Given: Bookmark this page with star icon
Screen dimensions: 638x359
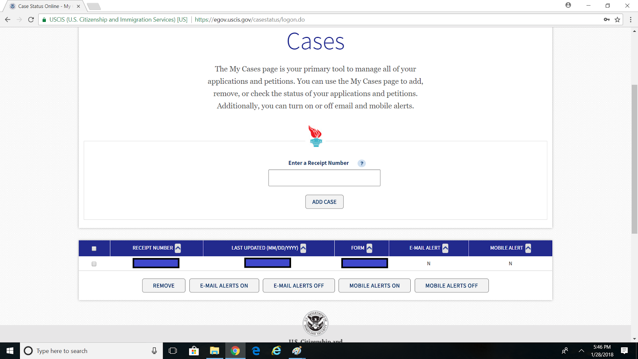Looking at the screenshot, I should pos(617,20).
